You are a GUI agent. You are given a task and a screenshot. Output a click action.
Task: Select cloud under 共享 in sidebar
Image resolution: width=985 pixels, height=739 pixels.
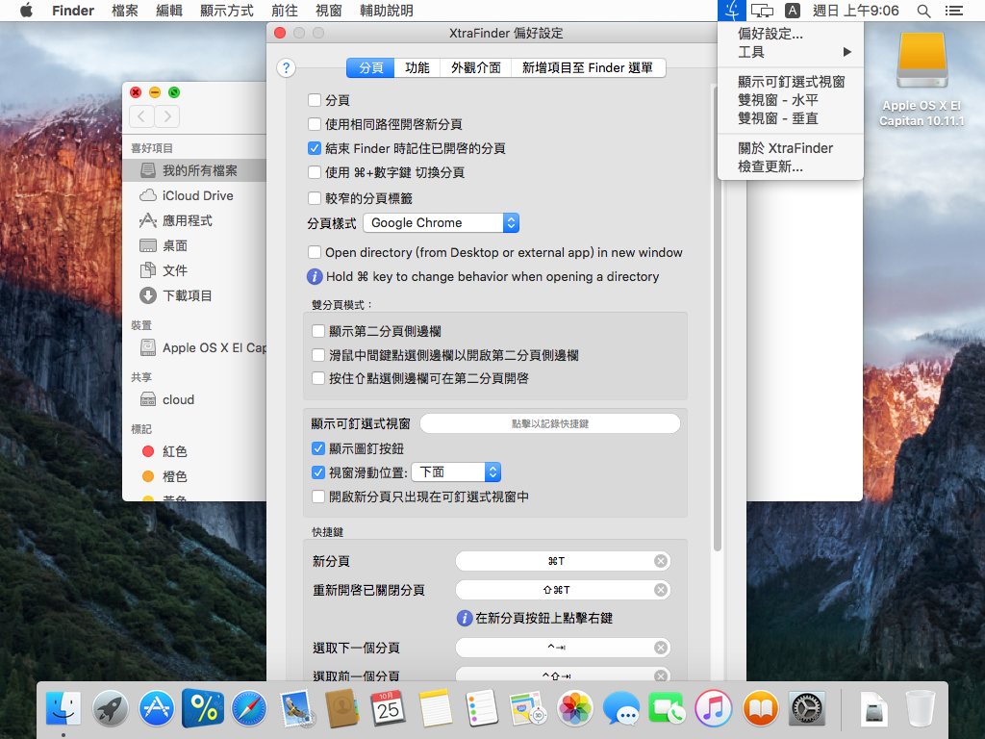194,399
